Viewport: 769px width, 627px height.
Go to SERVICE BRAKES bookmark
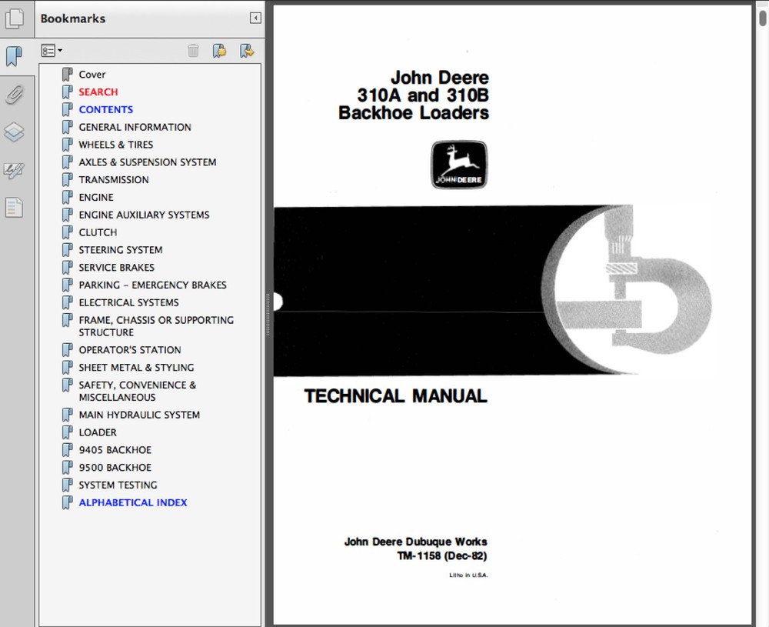click(117, 268)
